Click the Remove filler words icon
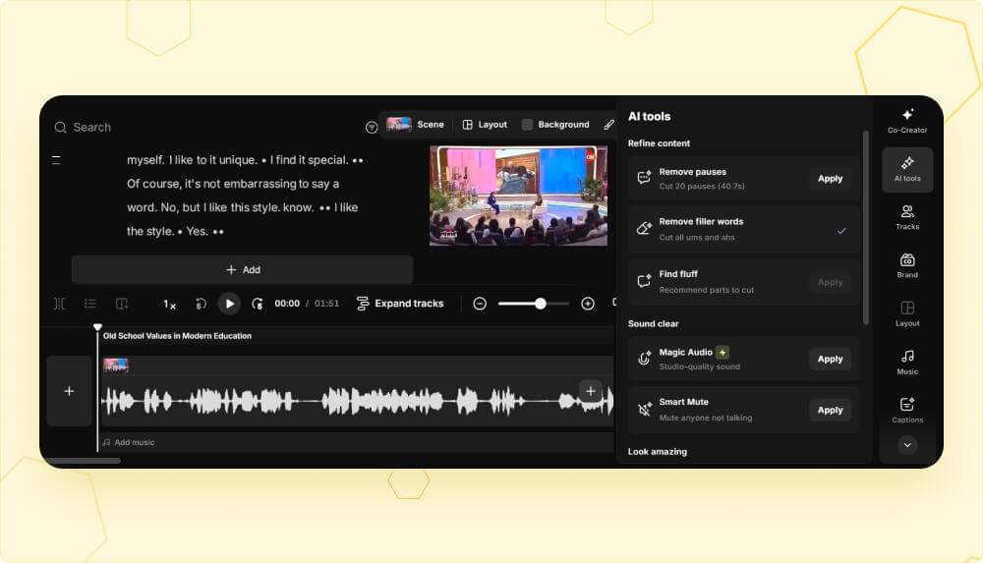The image size is (983, 563). click(x=644, y=229)
